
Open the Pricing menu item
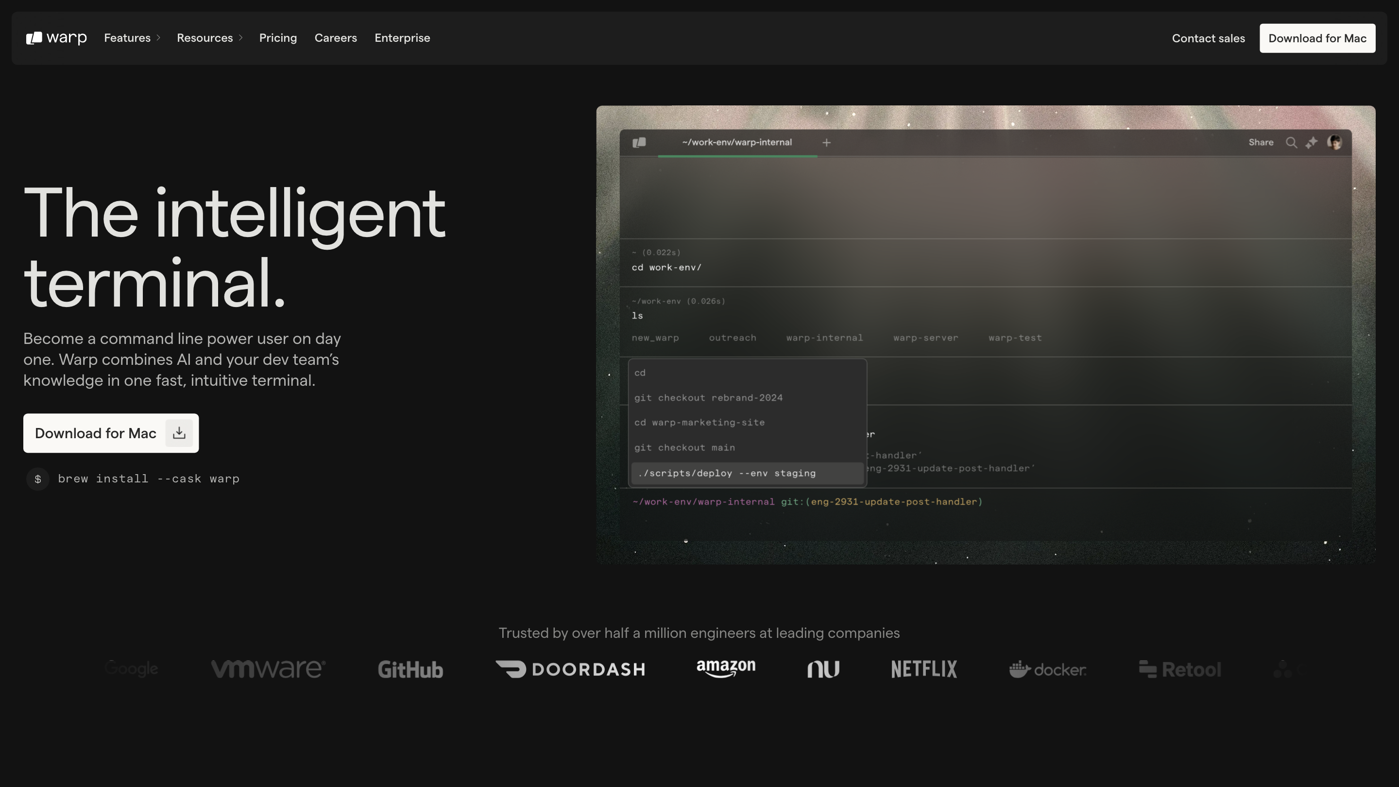tap(278, 37)
